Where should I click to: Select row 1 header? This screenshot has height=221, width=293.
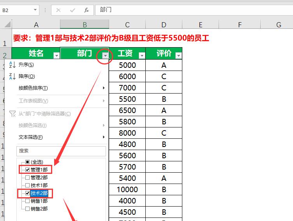(x=5, y=38)
